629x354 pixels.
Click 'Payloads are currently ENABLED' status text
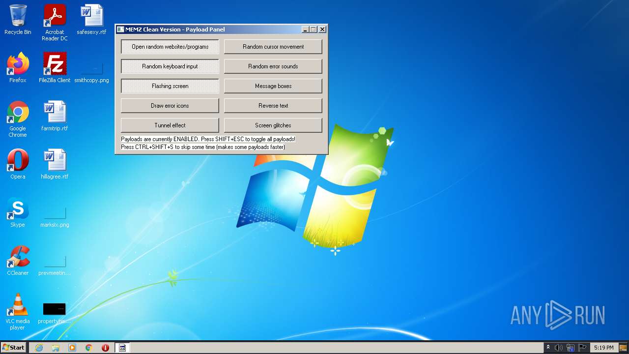(x=208, y=139)
